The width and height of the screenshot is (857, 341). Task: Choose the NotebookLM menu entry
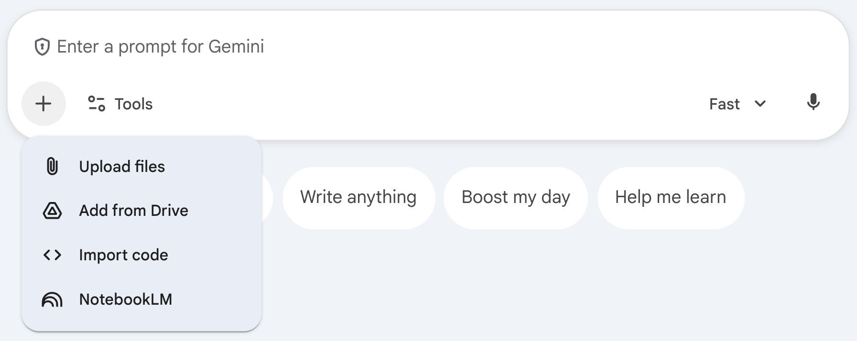pos(125,299)
